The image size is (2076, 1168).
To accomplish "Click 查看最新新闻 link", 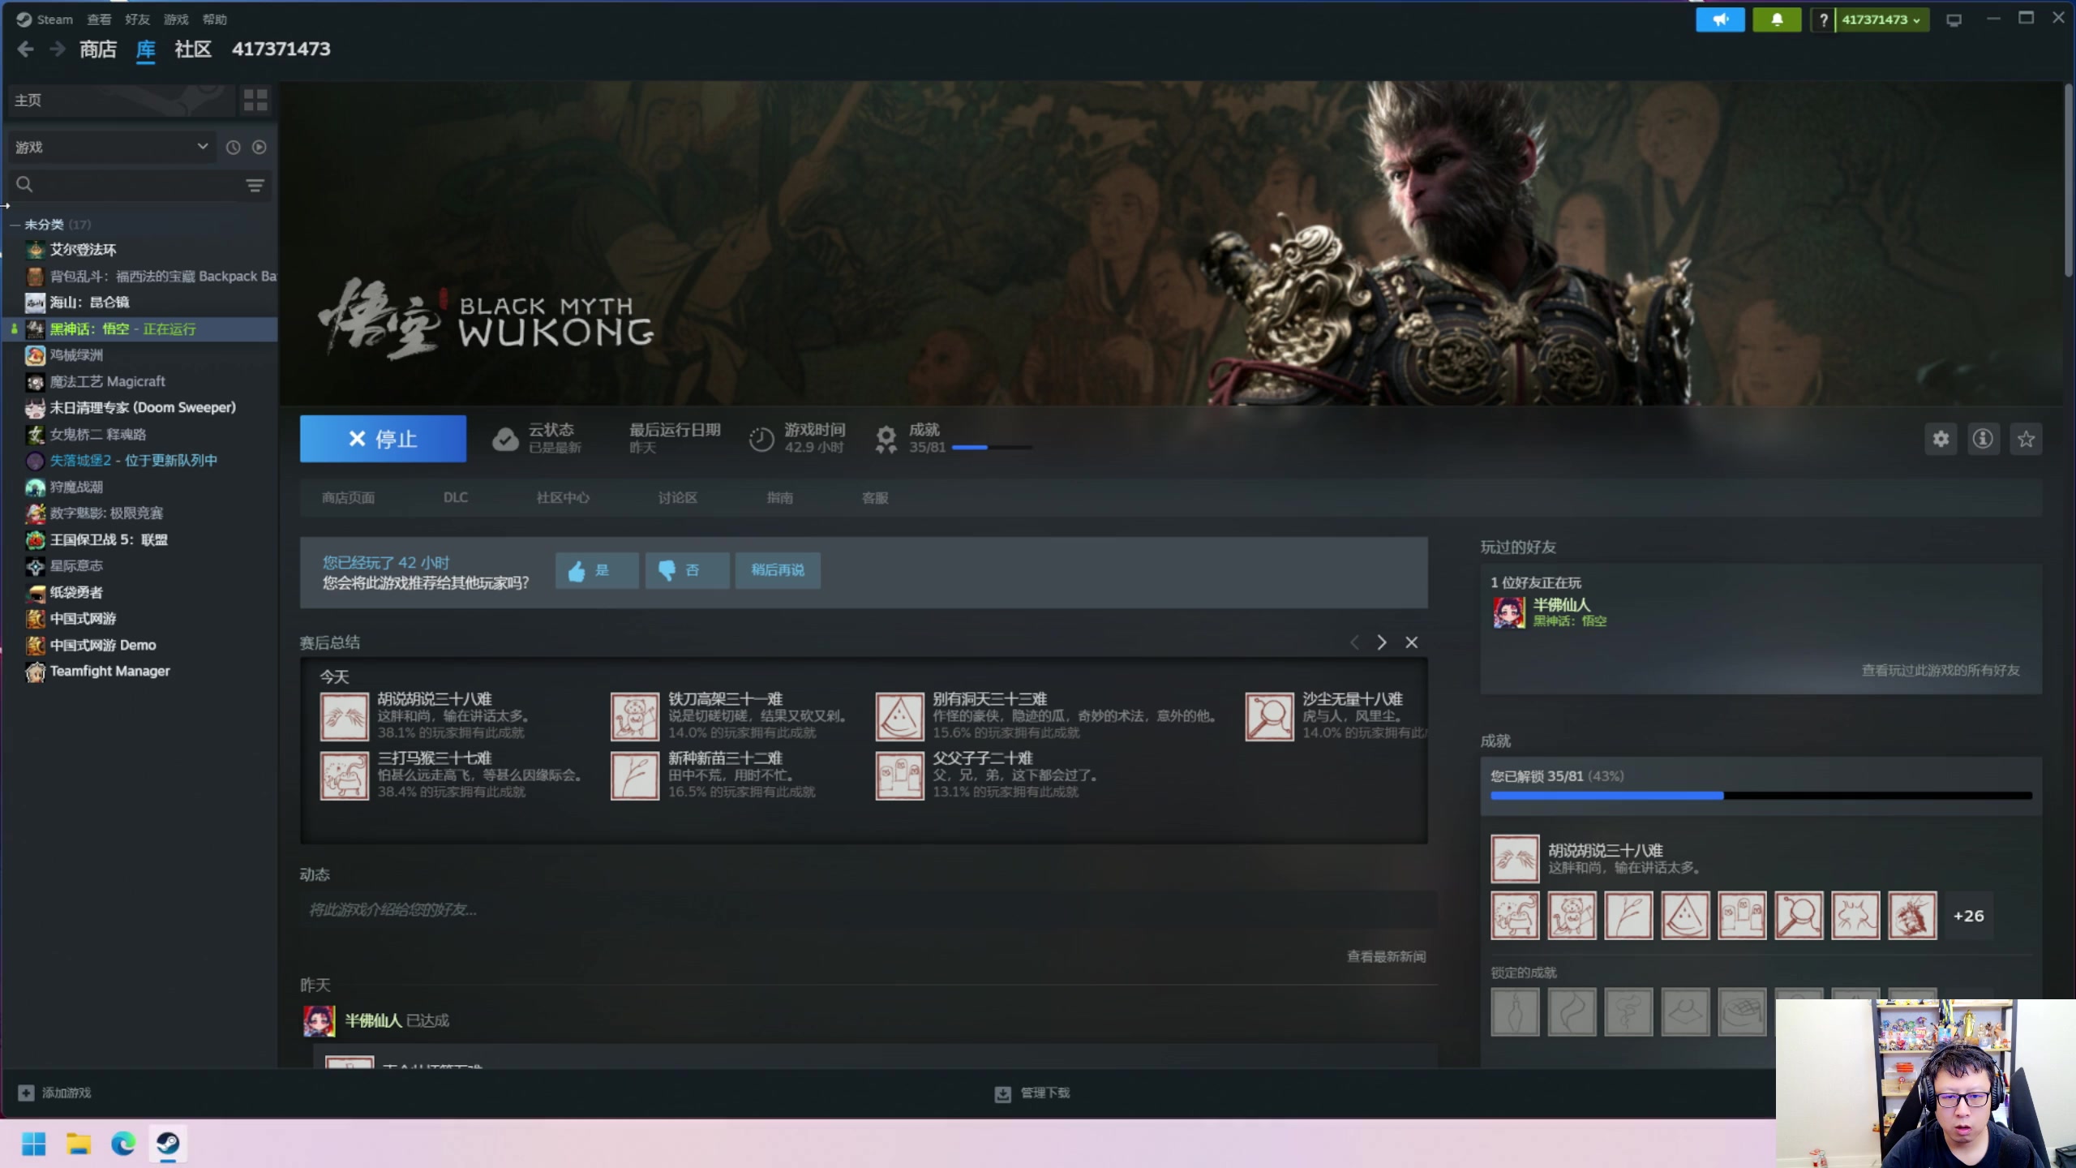I will click(1386, 957).
